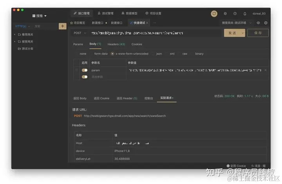The image size is (282, 184).
Task: Switch to the Headers (43) tab
Action: (116, 44)
